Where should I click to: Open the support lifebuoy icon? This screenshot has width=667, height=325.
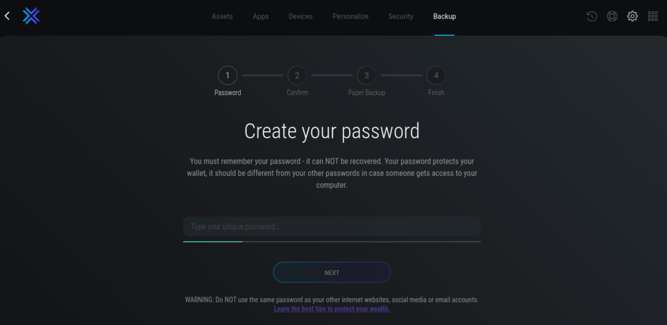tap(612, 17)
